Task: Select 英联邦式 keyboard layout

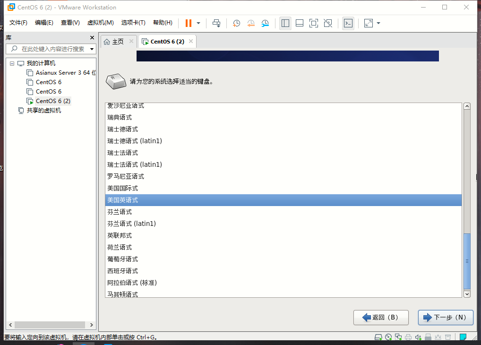Action: coord(283,235)
